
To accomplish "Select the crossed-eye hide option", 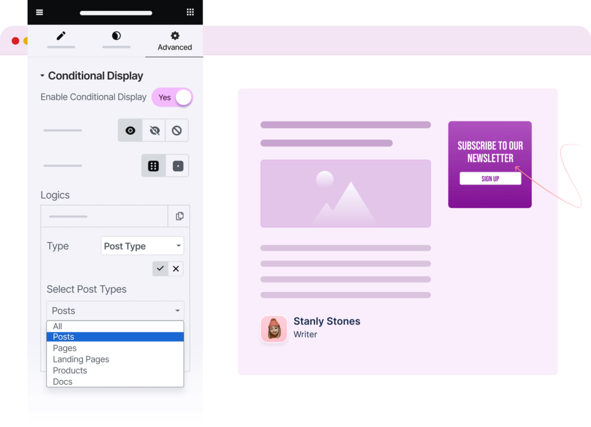I will tap(154, 131).
